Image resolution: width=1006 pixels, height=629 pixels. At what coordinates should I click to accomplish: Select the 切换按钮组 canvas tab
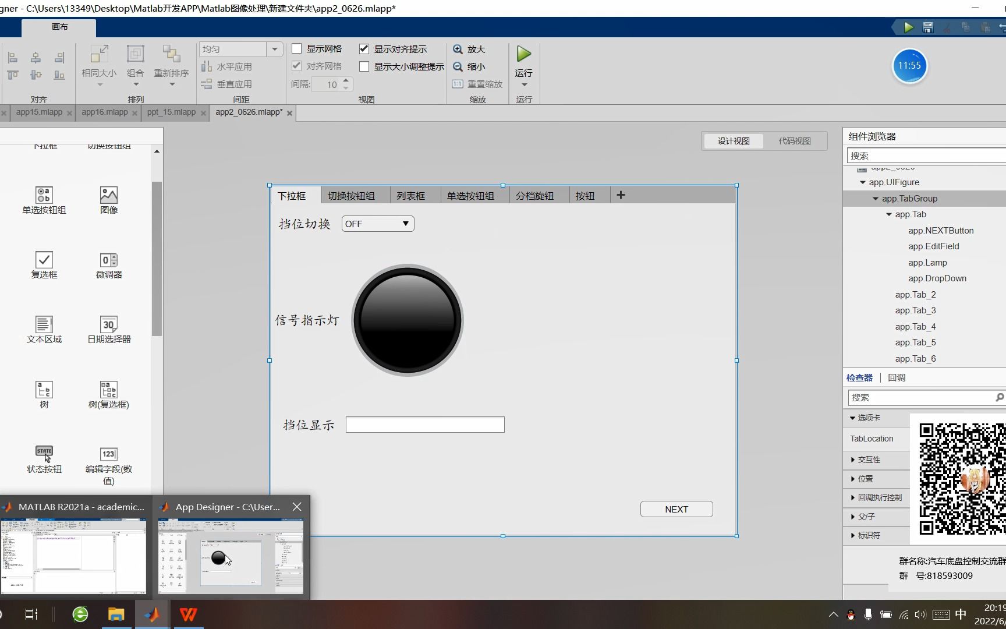351,196
